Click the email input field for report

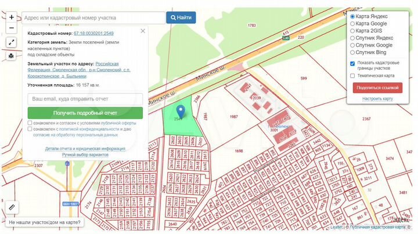pyautogui.click(x=85, y=99)
